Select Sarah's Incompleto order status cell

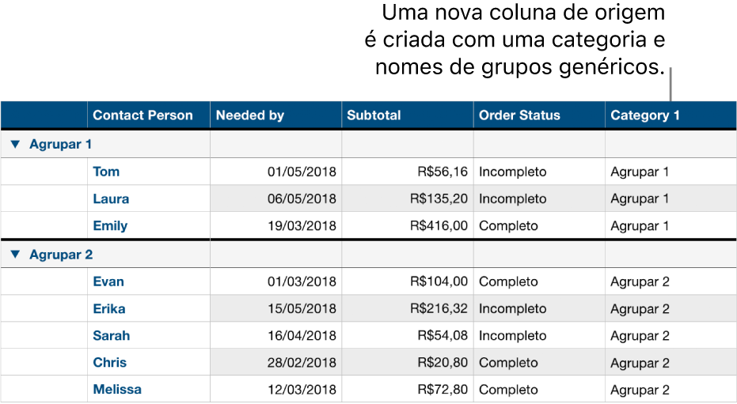pyautogui.click(x=512, y=335)
